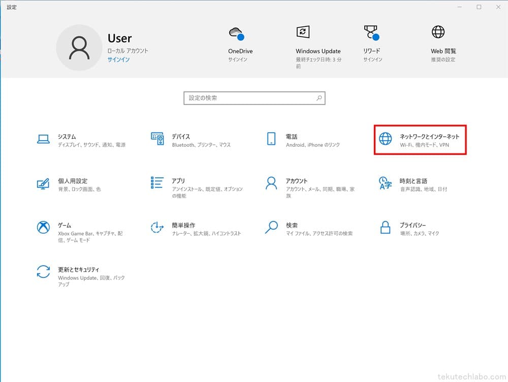Click the プライバシー title text

[412, 225]
